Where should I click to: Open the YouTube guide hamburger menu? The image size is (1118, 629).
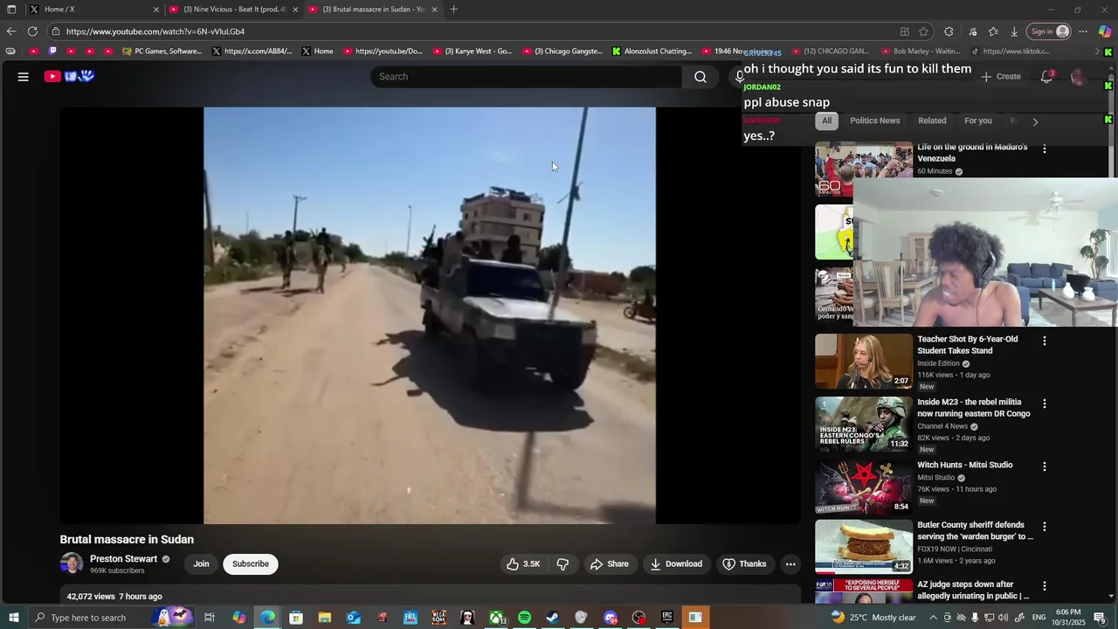click(24, 77)
